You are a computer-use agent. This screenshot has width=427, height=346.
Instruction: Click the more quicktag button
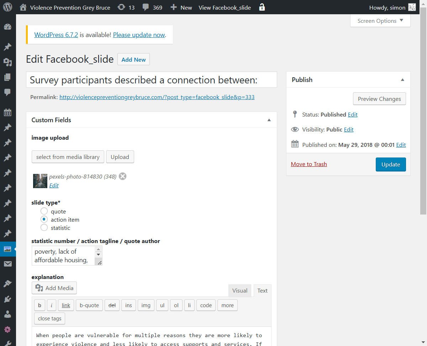(x=228, y=305)
